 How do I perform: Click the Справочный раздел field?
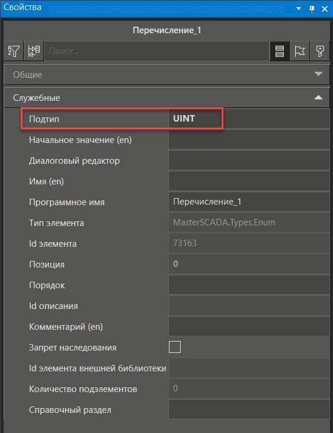pos(249,409)
